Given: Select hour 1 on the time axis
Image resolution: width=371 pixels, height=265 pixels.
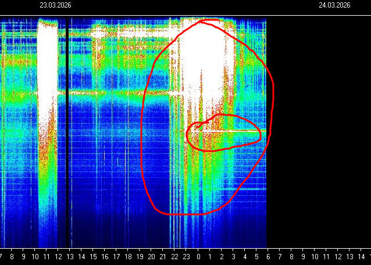Looking at the screenshot, I should coord(210,256).
